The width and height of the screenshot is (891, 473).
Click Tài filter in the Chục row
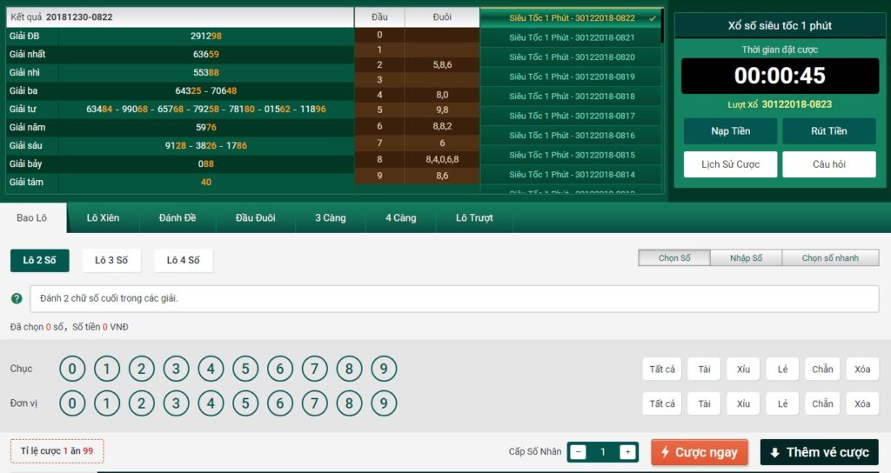pyautogui.click(x=703, y=369)
